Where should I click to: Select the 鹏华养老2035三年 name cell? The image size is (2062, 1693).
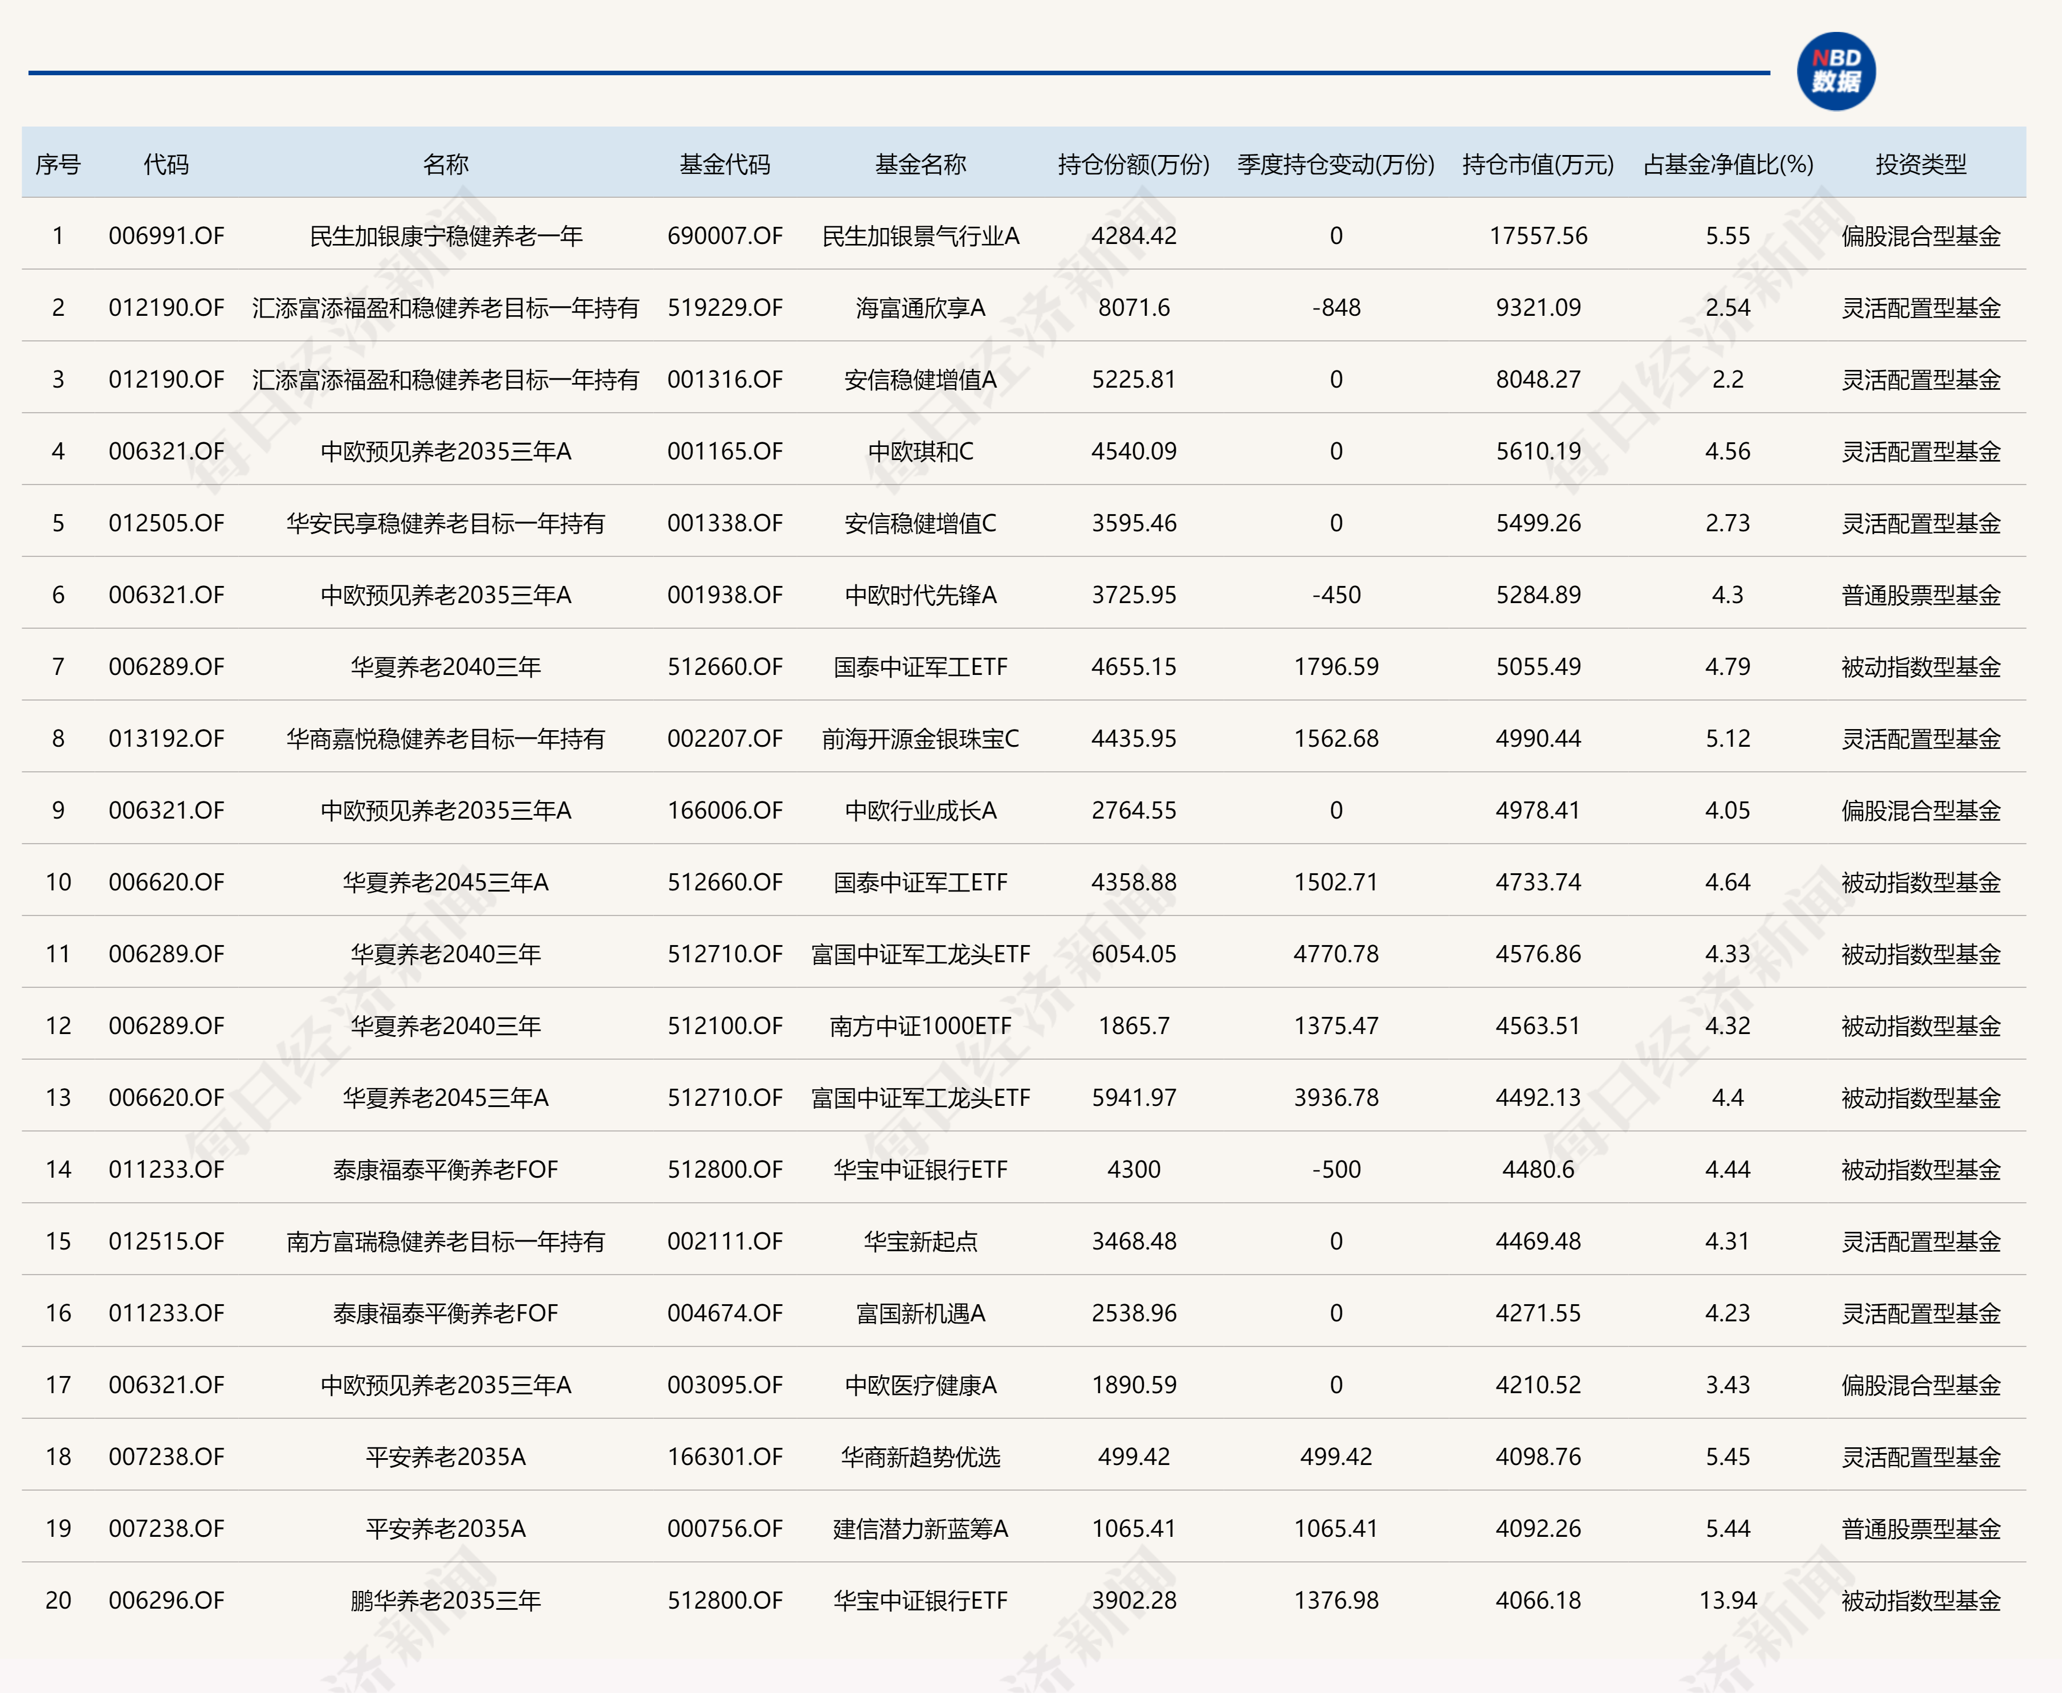[x=446, y=1600]
